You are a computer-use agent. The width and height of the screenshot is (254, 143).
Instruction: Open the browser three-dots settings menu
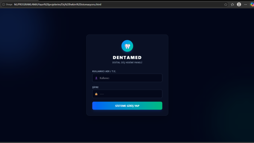[x=246, y=4]
